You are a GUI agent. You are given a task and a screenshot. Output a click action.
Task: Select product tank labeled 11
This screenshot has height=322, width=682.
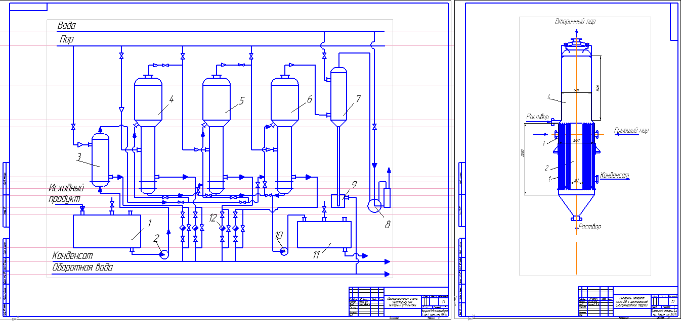click(323, 235)
